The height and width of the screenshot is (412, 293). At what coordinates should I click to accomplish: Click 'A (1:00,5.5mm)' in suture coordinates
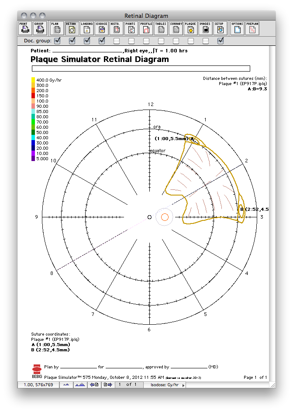tap(51, 344)
